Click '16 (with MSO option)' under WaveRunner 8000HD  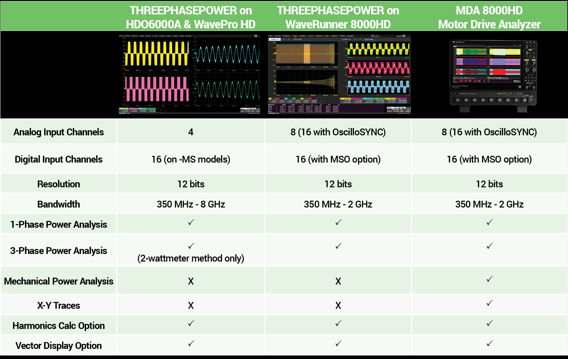click(x=338, y=159)
